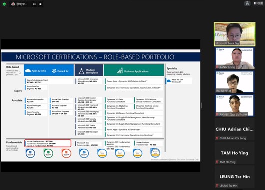Click muted mic icon beside TAM Ho Ying
The image size is (265, 190).
[217, 162]
